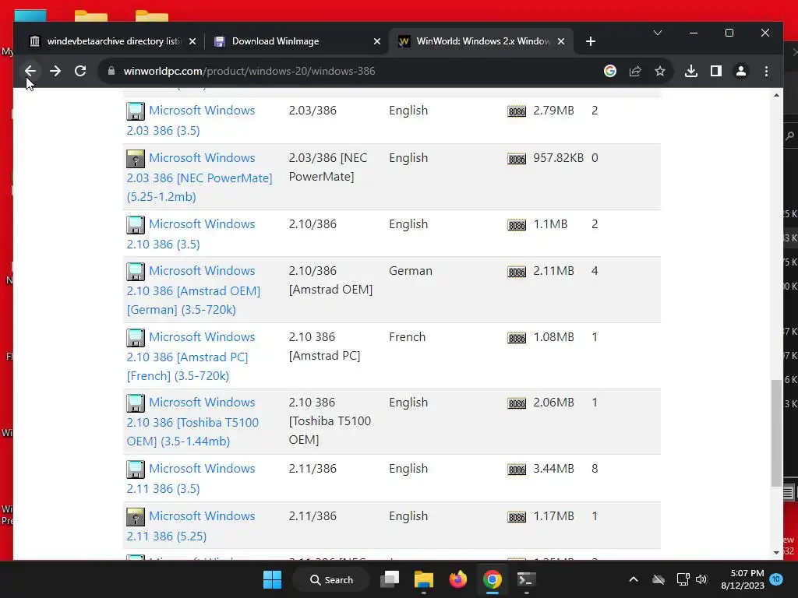Screen dimensions: 798x598
Task: Open the Chrome downloads icon
Action: pyautogui.click(x=691, y=71)
